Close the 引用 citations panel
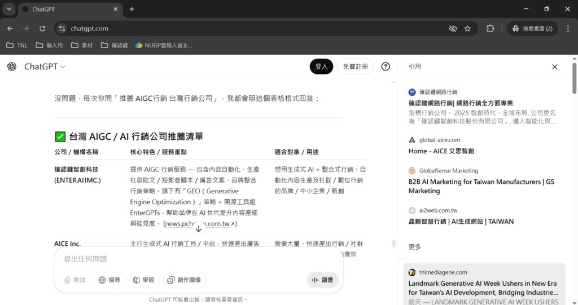 [554, 67]
